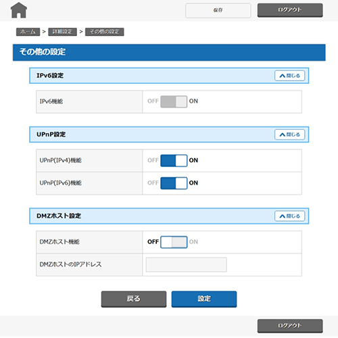
Task: Click the DMZホスト設定 section heading text
Action: (59, 216)
